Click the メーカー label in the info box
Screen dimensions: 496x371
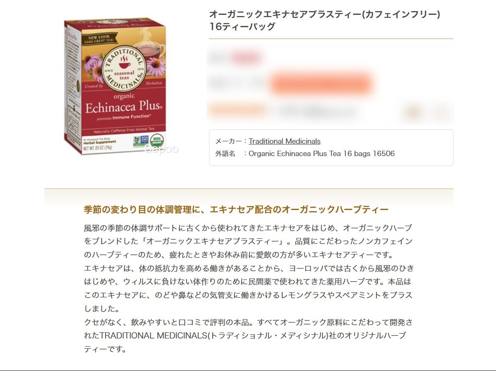(x=228, y=141)
